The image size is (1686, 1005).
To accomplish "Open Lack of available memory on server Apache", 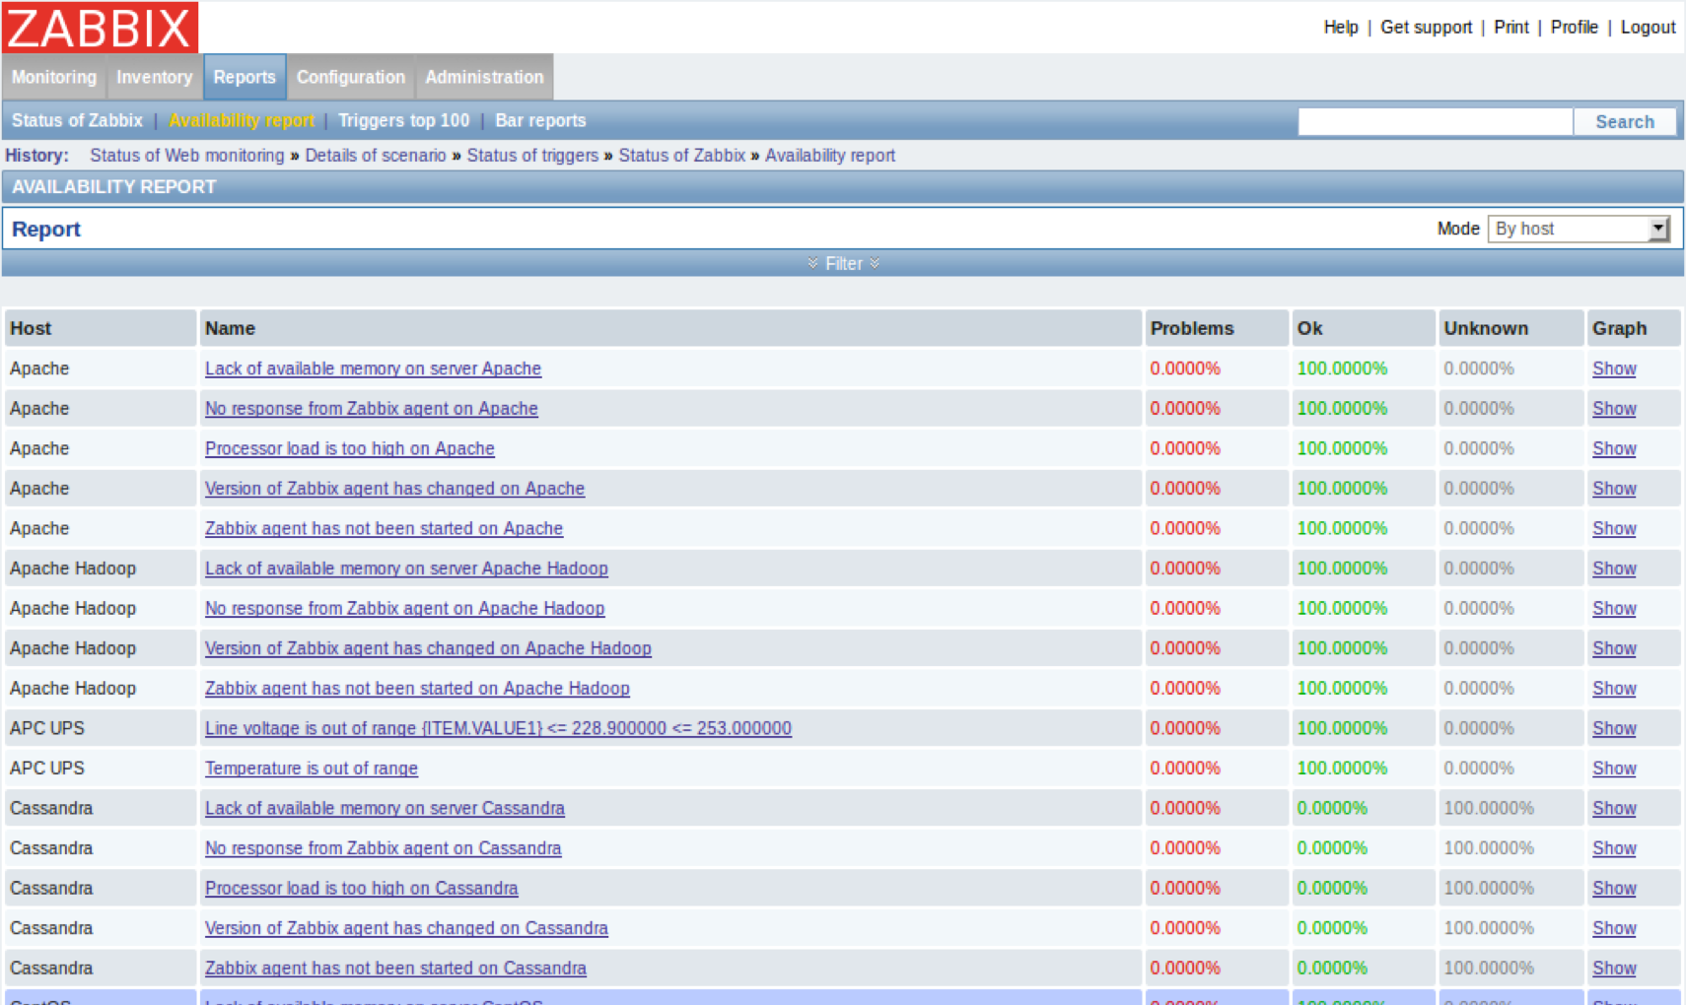I will pos(373,368).
